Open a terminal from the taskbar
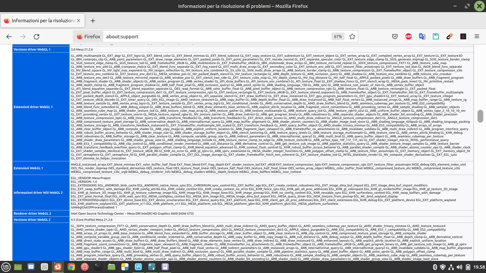This screenshot has height=273, width=486. 98,267
